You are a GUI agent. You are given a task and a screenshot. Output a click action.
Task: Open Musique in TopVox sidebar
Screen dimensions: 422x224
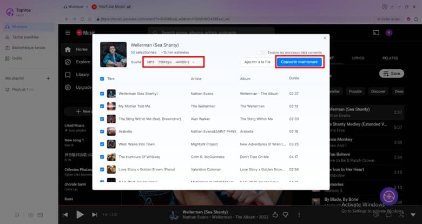coord(29,27)
